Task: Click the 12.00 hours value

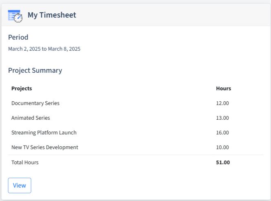Action: 222,103
